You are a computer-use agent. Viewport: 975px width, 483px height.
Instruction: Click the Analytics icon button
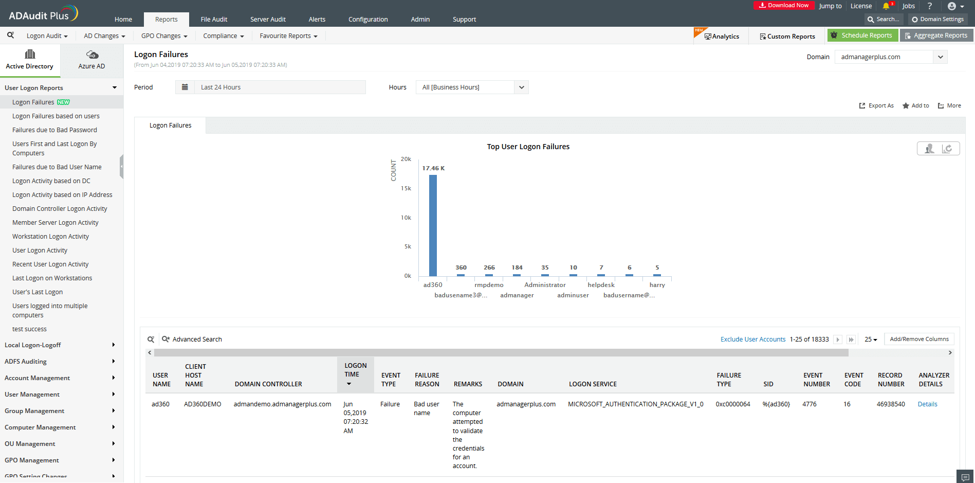point(722,36)
